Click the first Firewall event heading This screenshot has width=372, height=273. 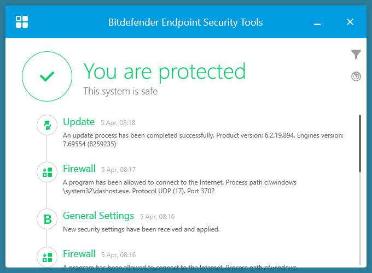(x=79, y=169)
